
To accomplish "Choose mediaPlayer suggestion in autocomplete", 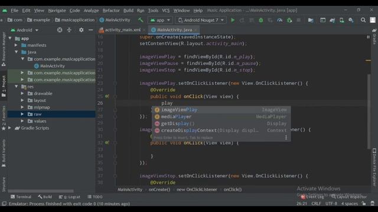I will 221,117.
